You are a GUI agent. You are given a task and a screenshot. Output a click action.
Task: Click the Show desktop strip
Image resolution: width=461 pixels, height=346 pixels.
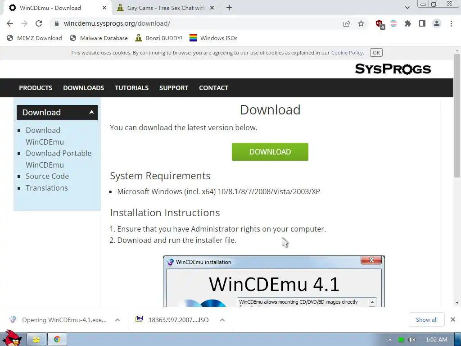pyautogui.click(x=457, y=340)
